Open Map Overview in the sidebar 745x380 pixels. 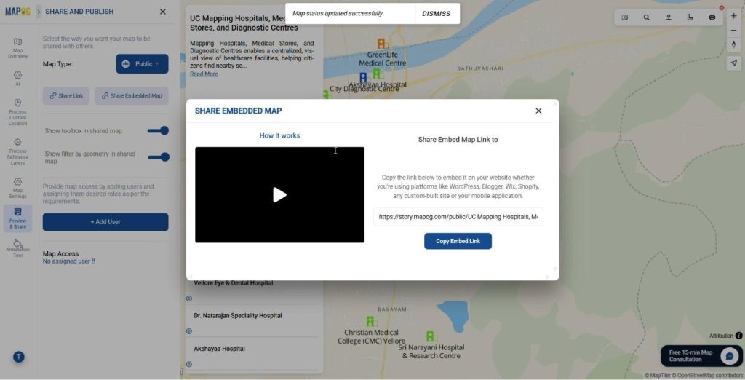pyautogui.click(x=17, y=48)
